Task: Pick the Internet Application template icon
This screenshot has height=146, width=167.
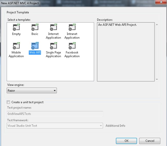Action: [53, 27]
